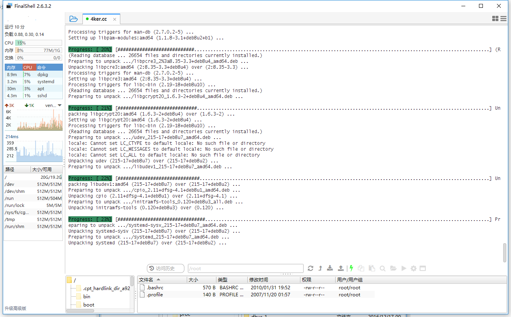The width and height of the screenshot is (511, 317).
Task: Select the boot folder in tree
Action: click(85, 305)
